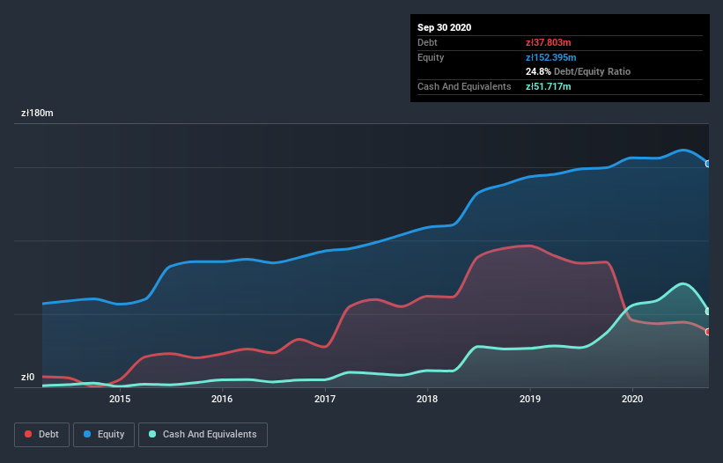The image size is (723, 463).
Task: Click the Sep 30 2020 tooltip date
Action: pos(444,27)
